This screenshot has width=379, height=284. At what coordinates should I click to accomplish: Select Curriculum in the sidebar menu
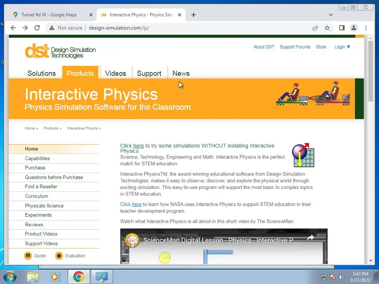point(54,196)
